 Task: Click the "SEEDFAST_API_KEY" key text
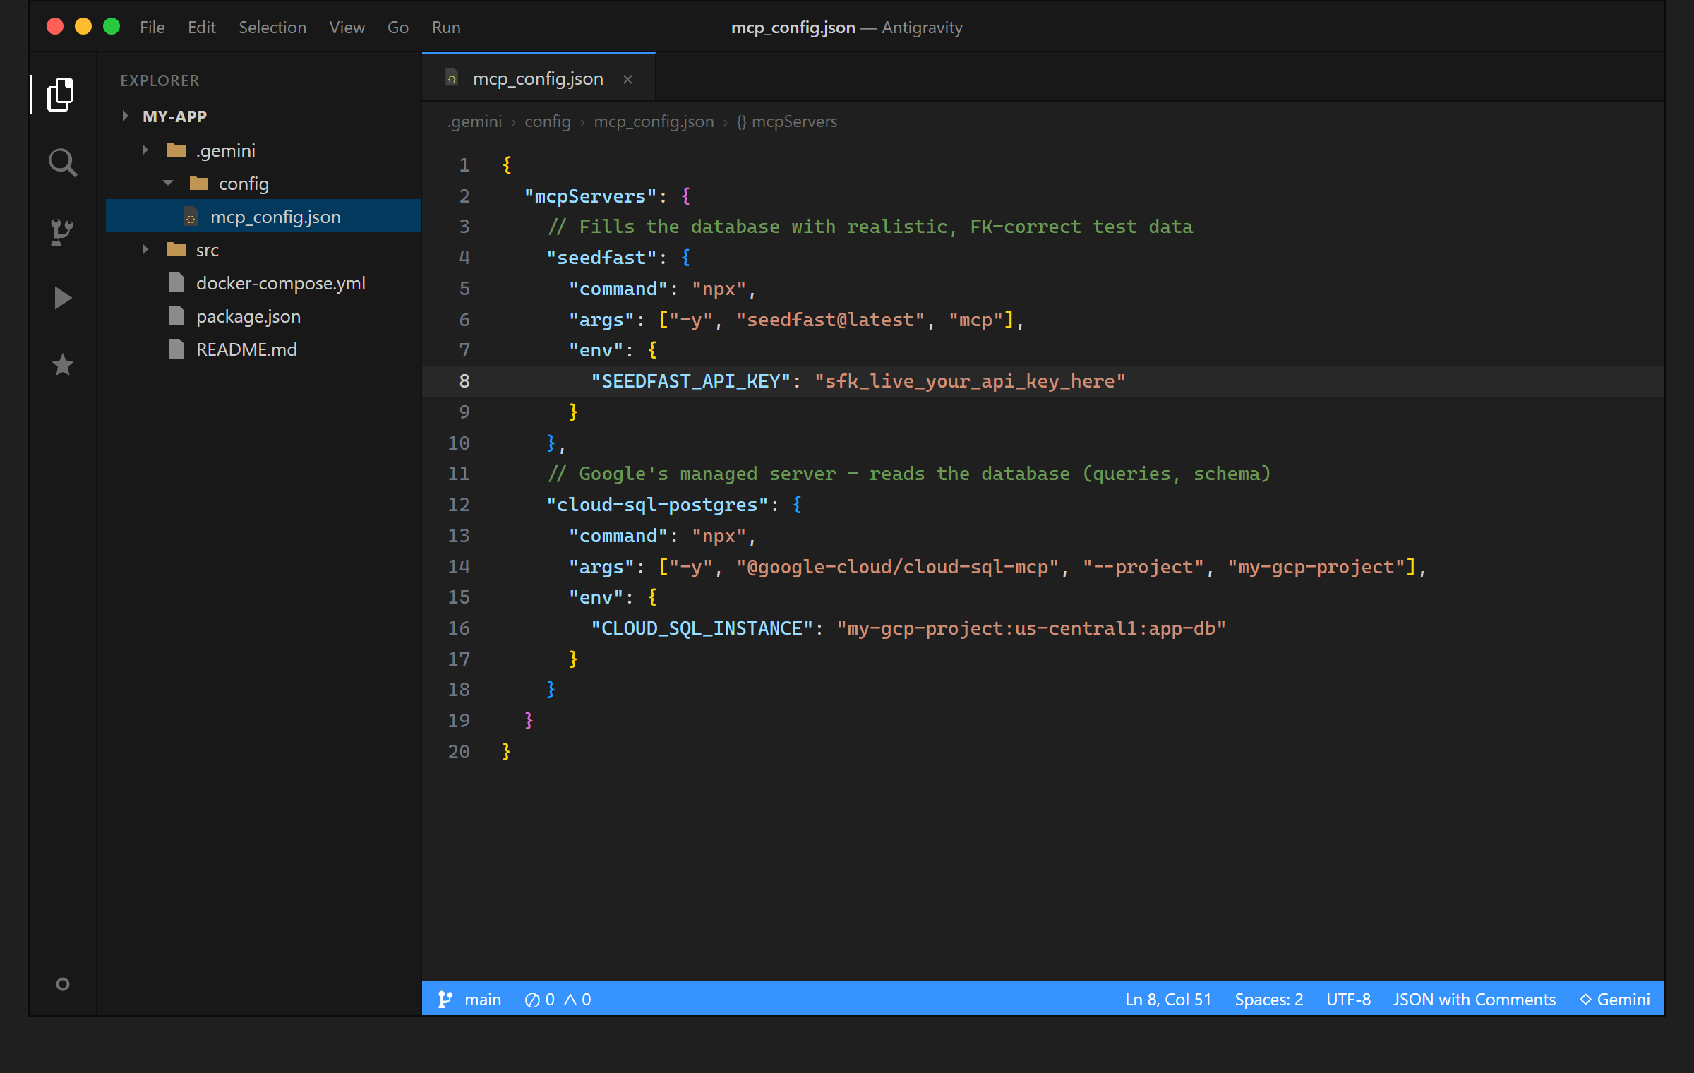pyautogui.click(x=690, y=380)
